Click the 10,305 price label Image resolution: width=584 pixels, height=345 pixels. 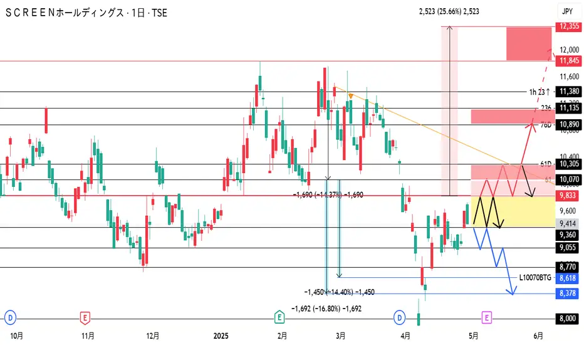(569, 164)
